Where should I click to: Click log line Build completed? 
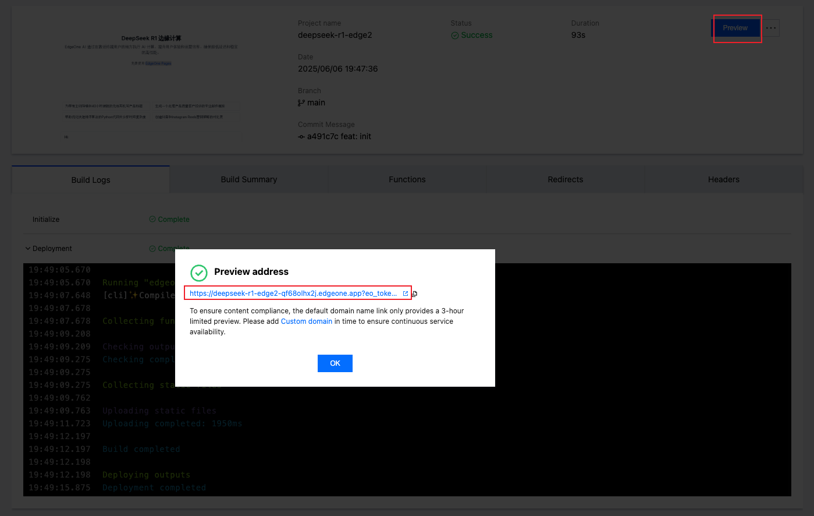click(141, 450)
